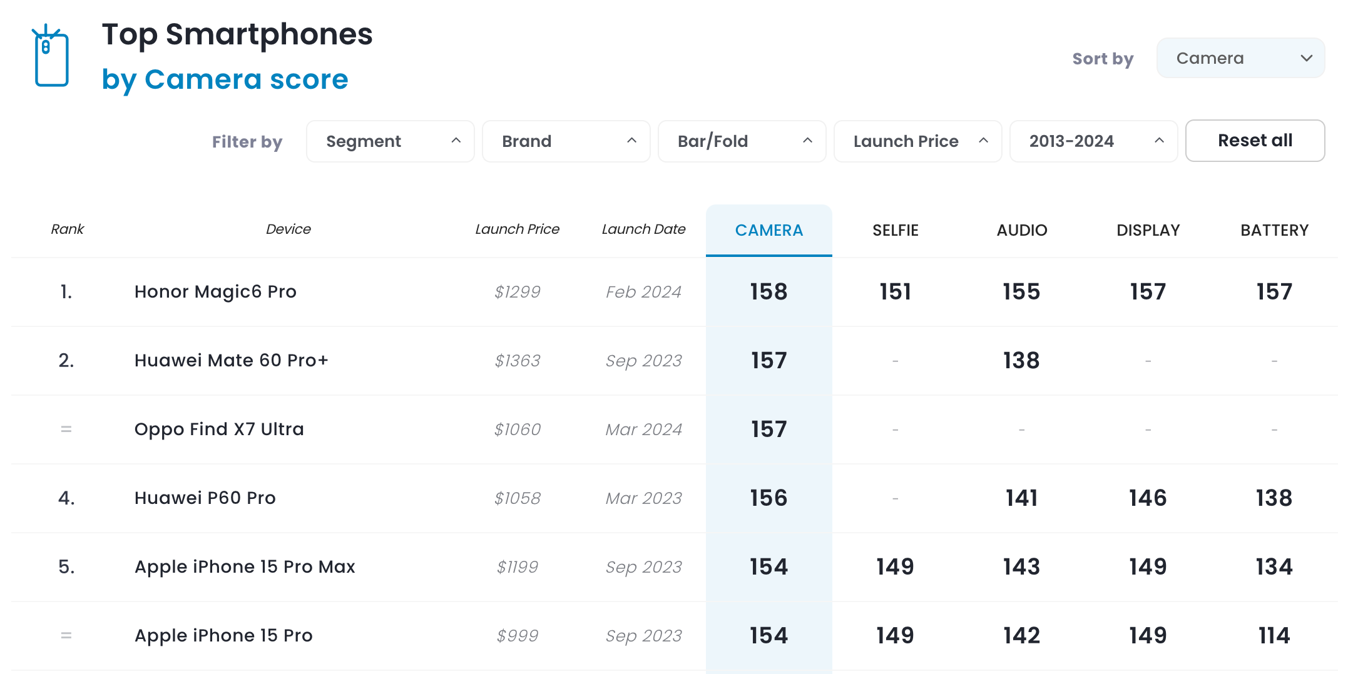Screen dimensions: 1348x674
Task: Open the 2013-2024 year range dropdown
Action: (1094, 141)
